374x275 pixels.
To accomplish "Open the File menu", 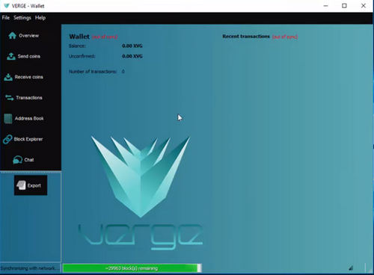I will point(6,18).
